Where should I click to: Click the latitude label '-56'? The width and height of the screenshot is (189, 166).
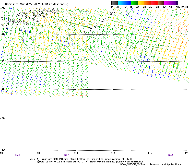pyautogui.click(x=2, y=89)
